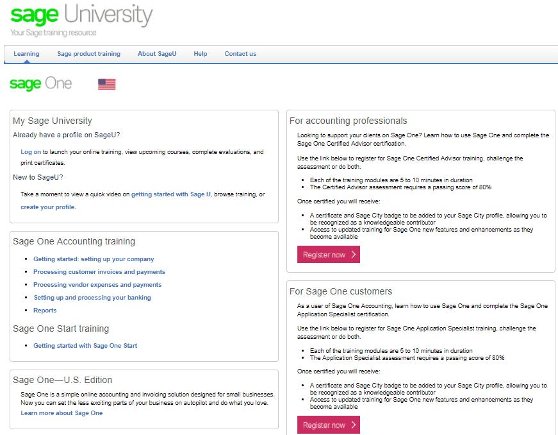The width and height of the screenshot is (558, 435).
Task: Go to Contact us
Action: pos(240,54)
